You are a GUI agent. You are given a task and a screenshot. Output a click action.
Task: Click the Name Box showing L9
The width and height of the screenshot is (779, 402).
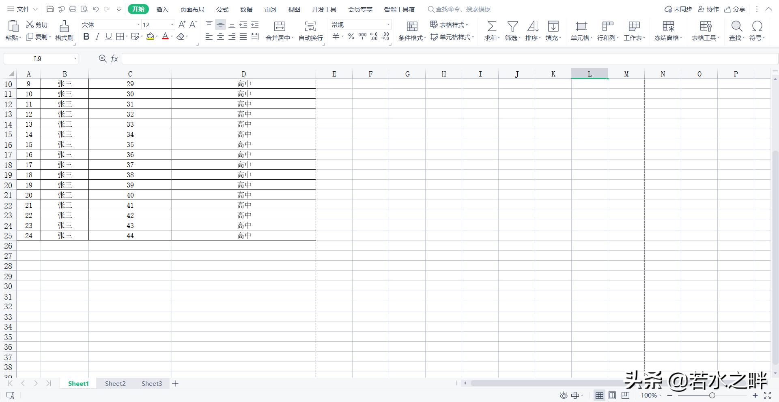[39, 58]
